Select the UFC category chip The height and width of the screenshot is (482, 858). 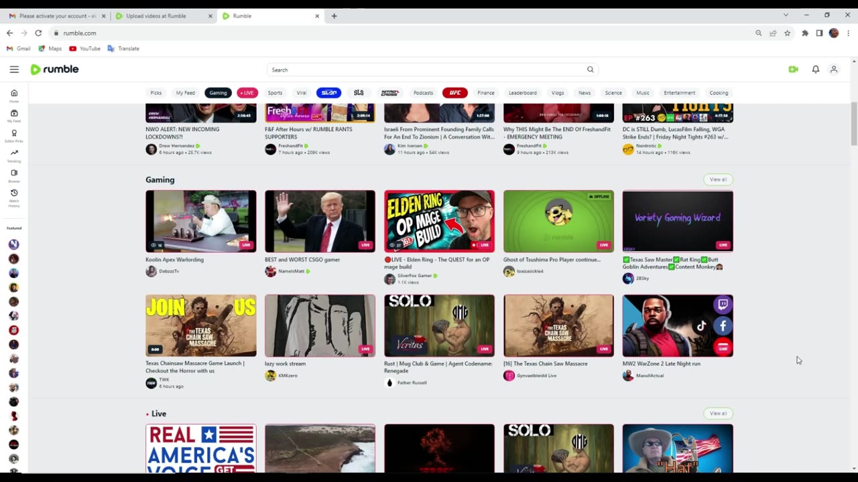[455, 92]
